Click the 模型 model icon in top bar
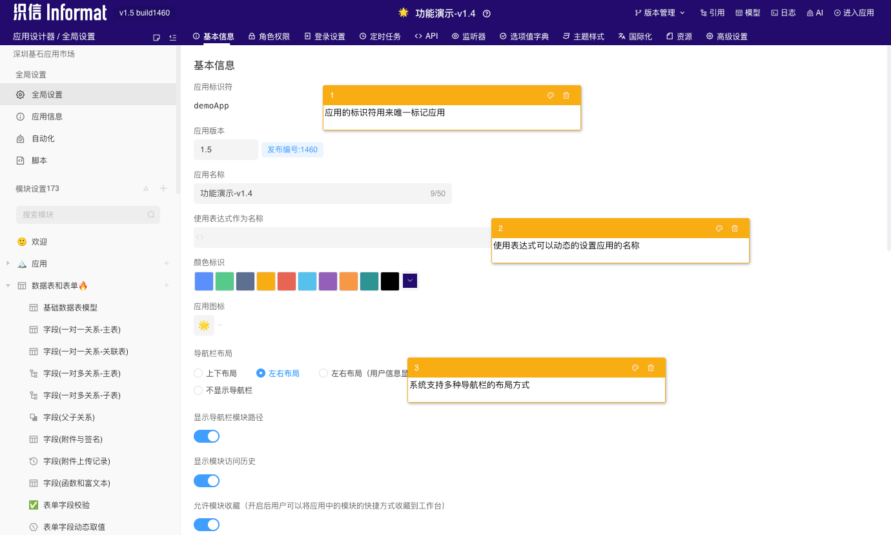 point(747,12)
